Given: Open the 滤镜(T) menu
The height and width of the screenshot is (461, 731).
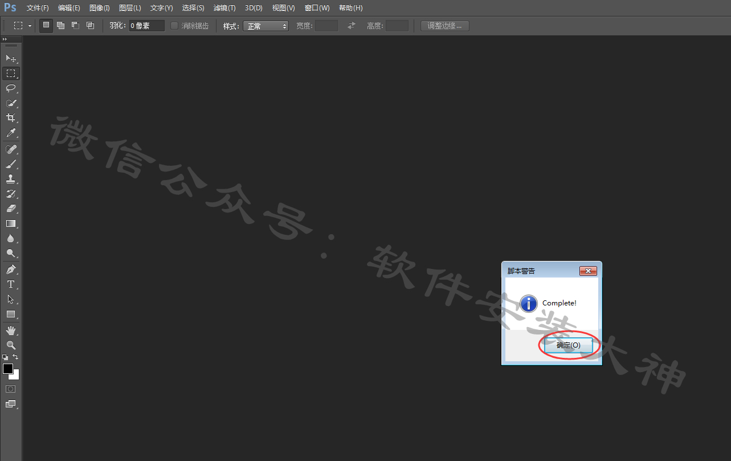Looking at the screenshot, I should click(x=224, y=8).
